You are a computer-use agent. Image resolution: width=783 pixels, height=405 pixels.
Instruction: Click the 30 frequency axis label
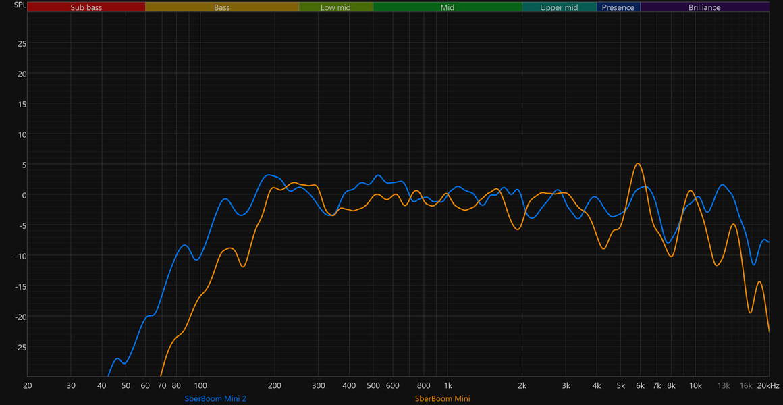[72, 385]
